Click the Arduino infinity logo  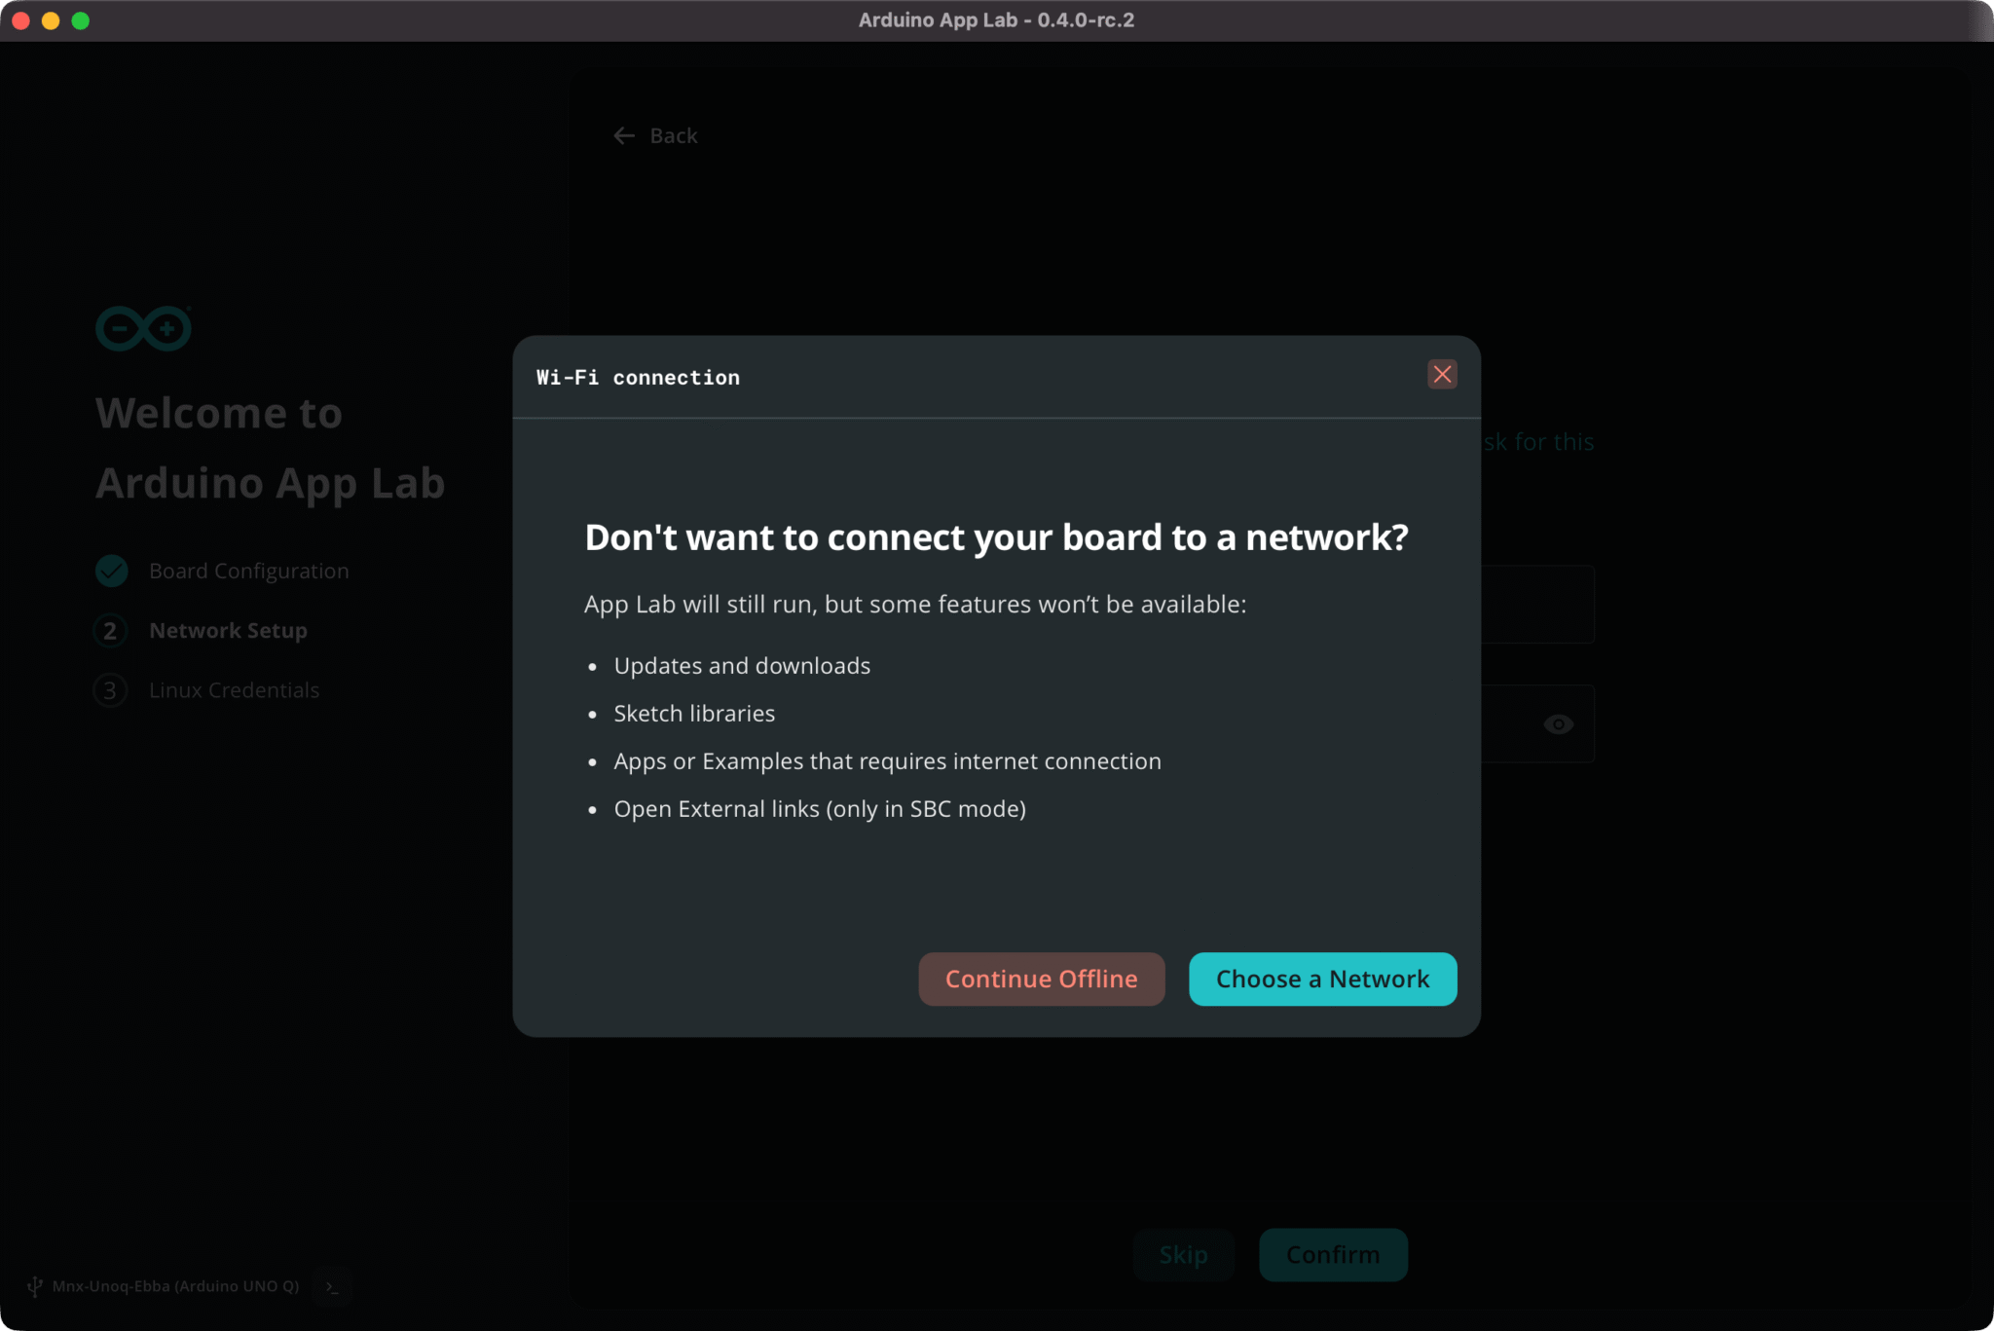(143, 329)
